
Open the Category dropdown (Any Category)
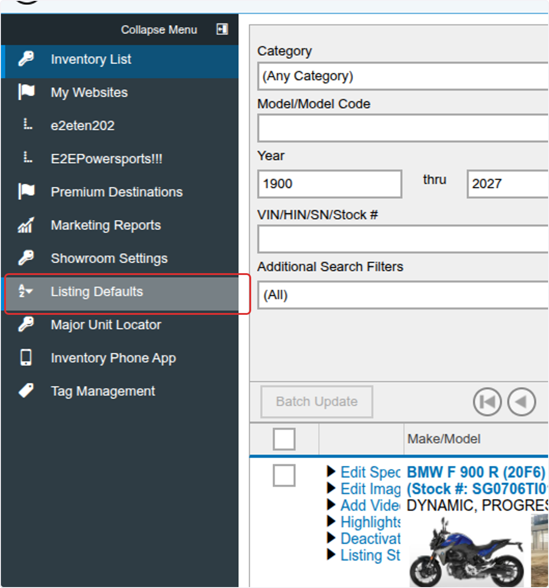403,76
